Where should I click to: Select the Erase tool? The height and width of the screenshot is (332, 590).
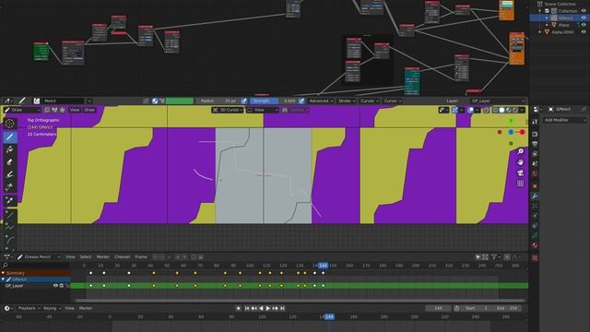[x=10, y=162]
